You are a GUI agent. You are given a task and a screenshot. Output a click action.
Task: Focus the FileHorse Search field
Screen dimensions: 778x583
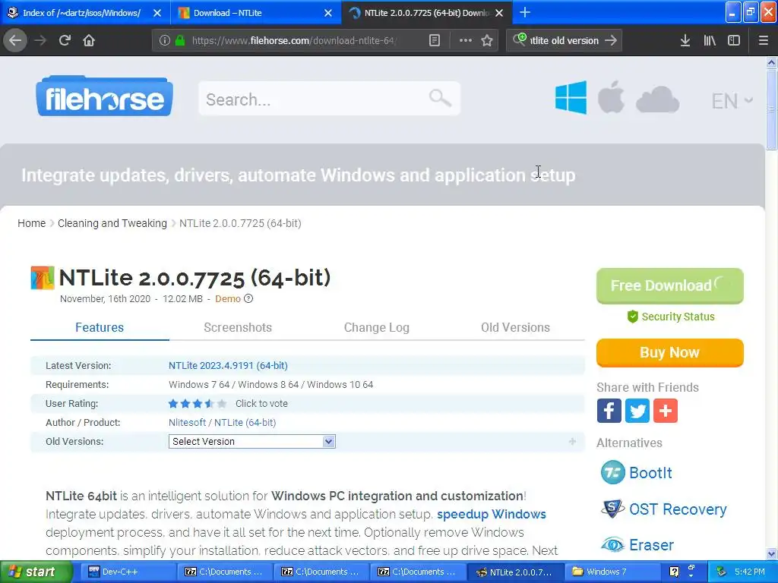329,99
